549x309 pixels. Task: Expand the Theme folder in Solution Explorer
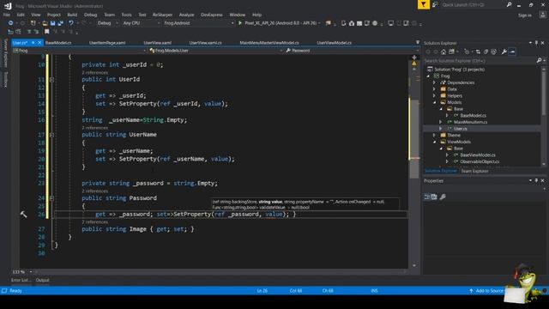pos(435,136)
